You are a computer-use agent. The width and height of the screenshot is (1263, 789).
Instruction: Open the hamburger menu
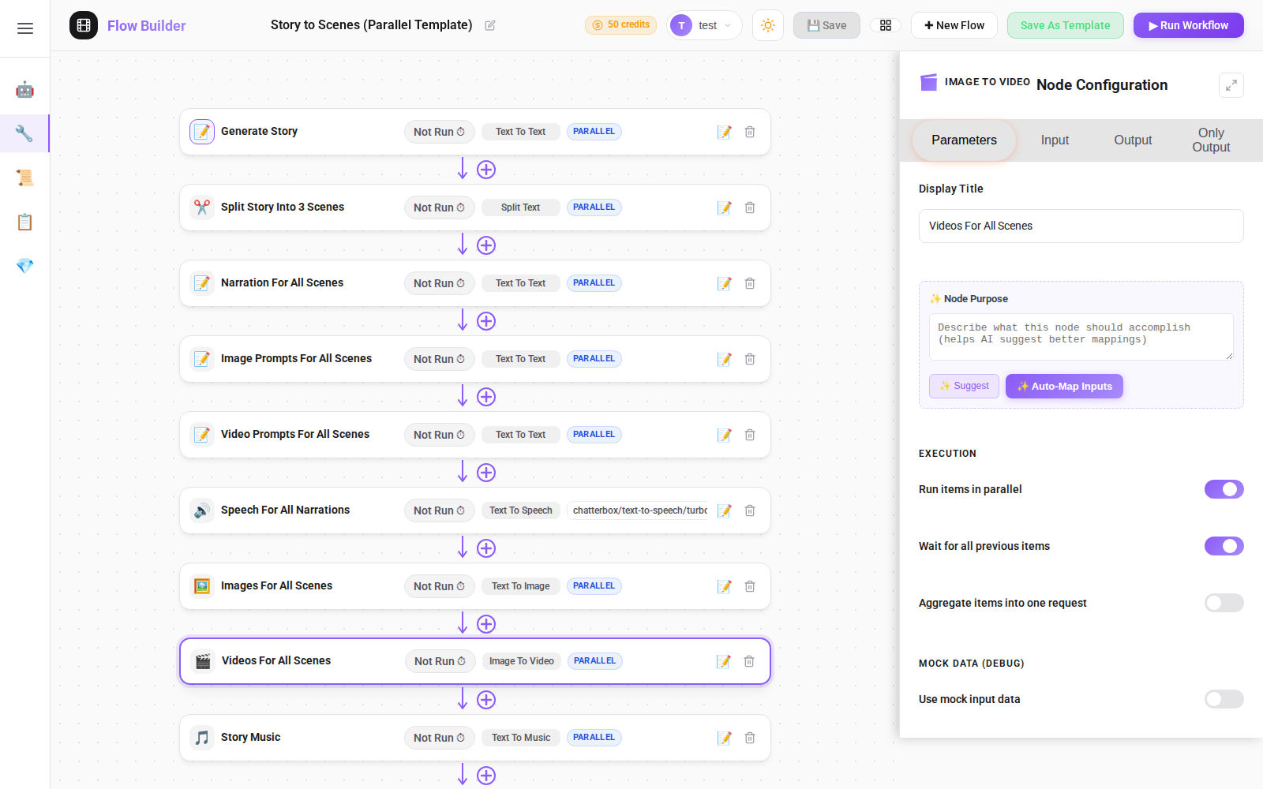[25, 28]
